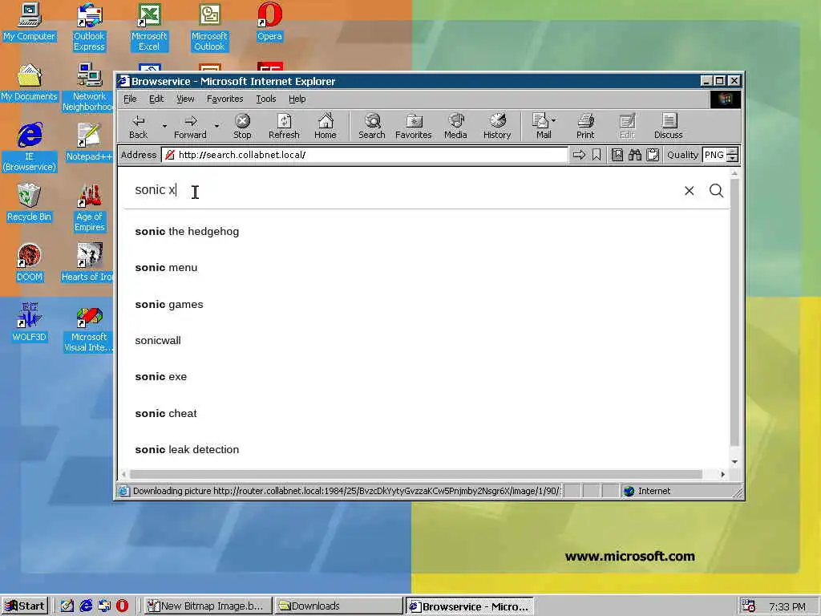Select the Recycle Bin desktop icon

pyautogui.click(x=29, y=203)
